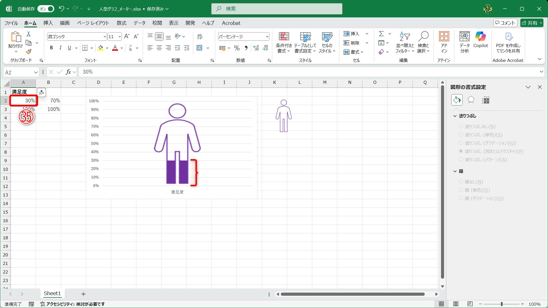Click the 共有 share button
548x308 pixels.
531,23
